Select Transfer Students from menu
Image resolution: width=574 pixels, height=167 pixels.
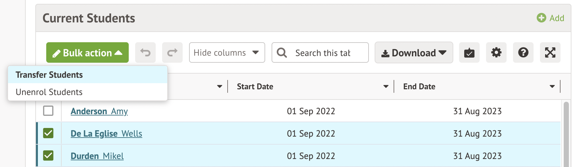pos(49,75)
